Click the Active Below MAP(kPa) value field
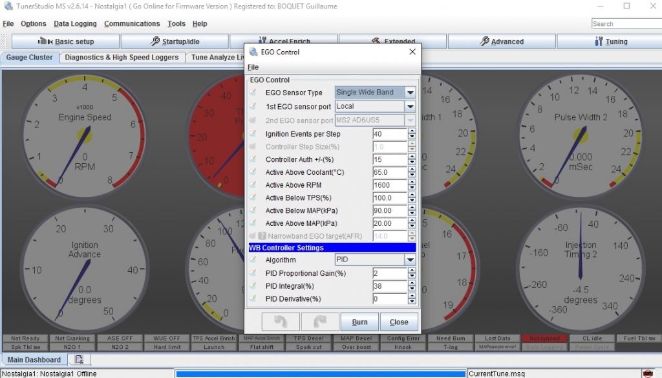The image size is (662, 378). [x=390, y=210]
